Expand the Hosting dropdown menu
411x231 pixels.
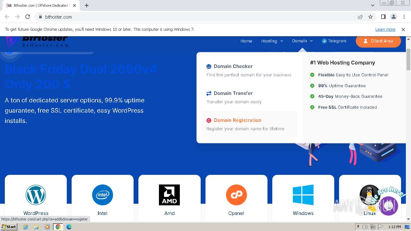click(272, 41)
